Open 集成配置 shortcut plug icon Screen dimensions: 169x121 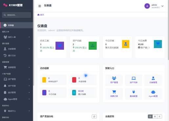134,92
